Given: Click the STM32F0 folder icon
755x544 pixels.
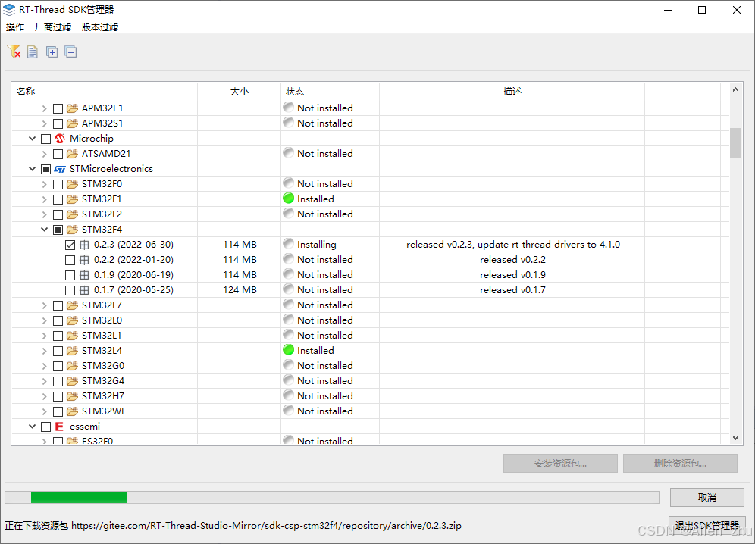Looking at the screenshot, I should (x=72, y=184).
